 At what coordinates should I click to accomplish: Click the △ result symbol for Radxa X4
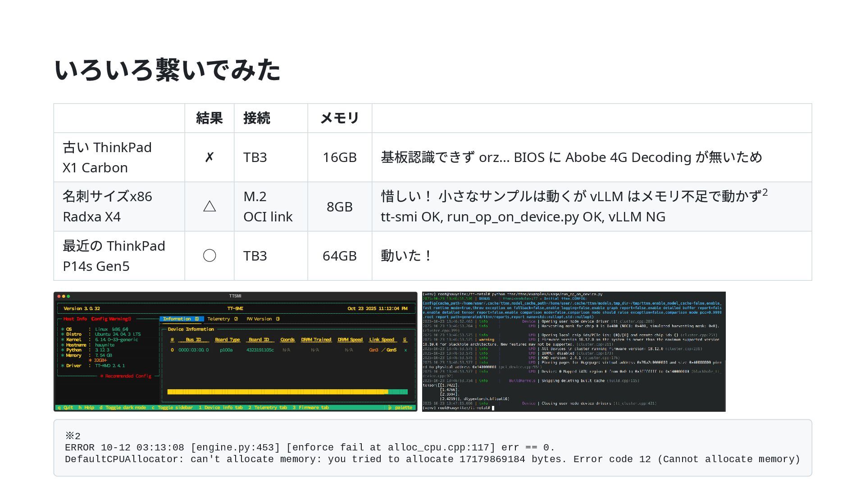pyautogui.click(x=209, y=207)
